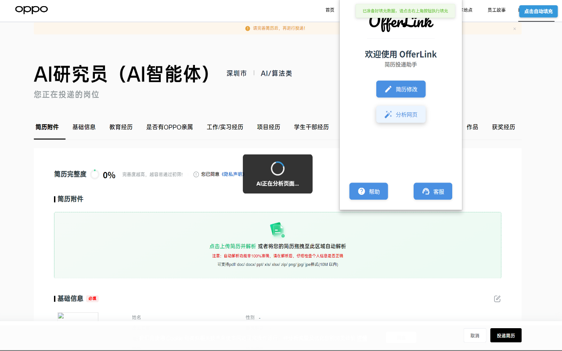Click the resume completeness progress ring
This screenshot has width=562, height=351.
click(94, 174)
